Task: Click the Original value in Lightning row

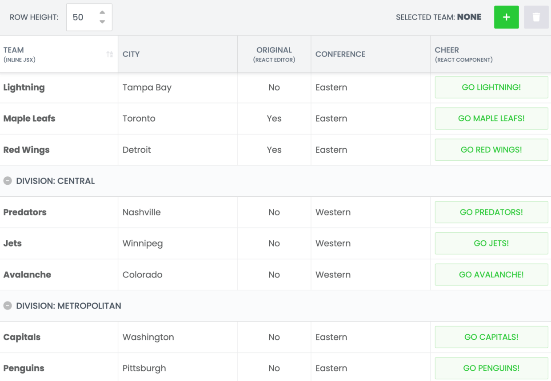Action: tap(274, 87)
